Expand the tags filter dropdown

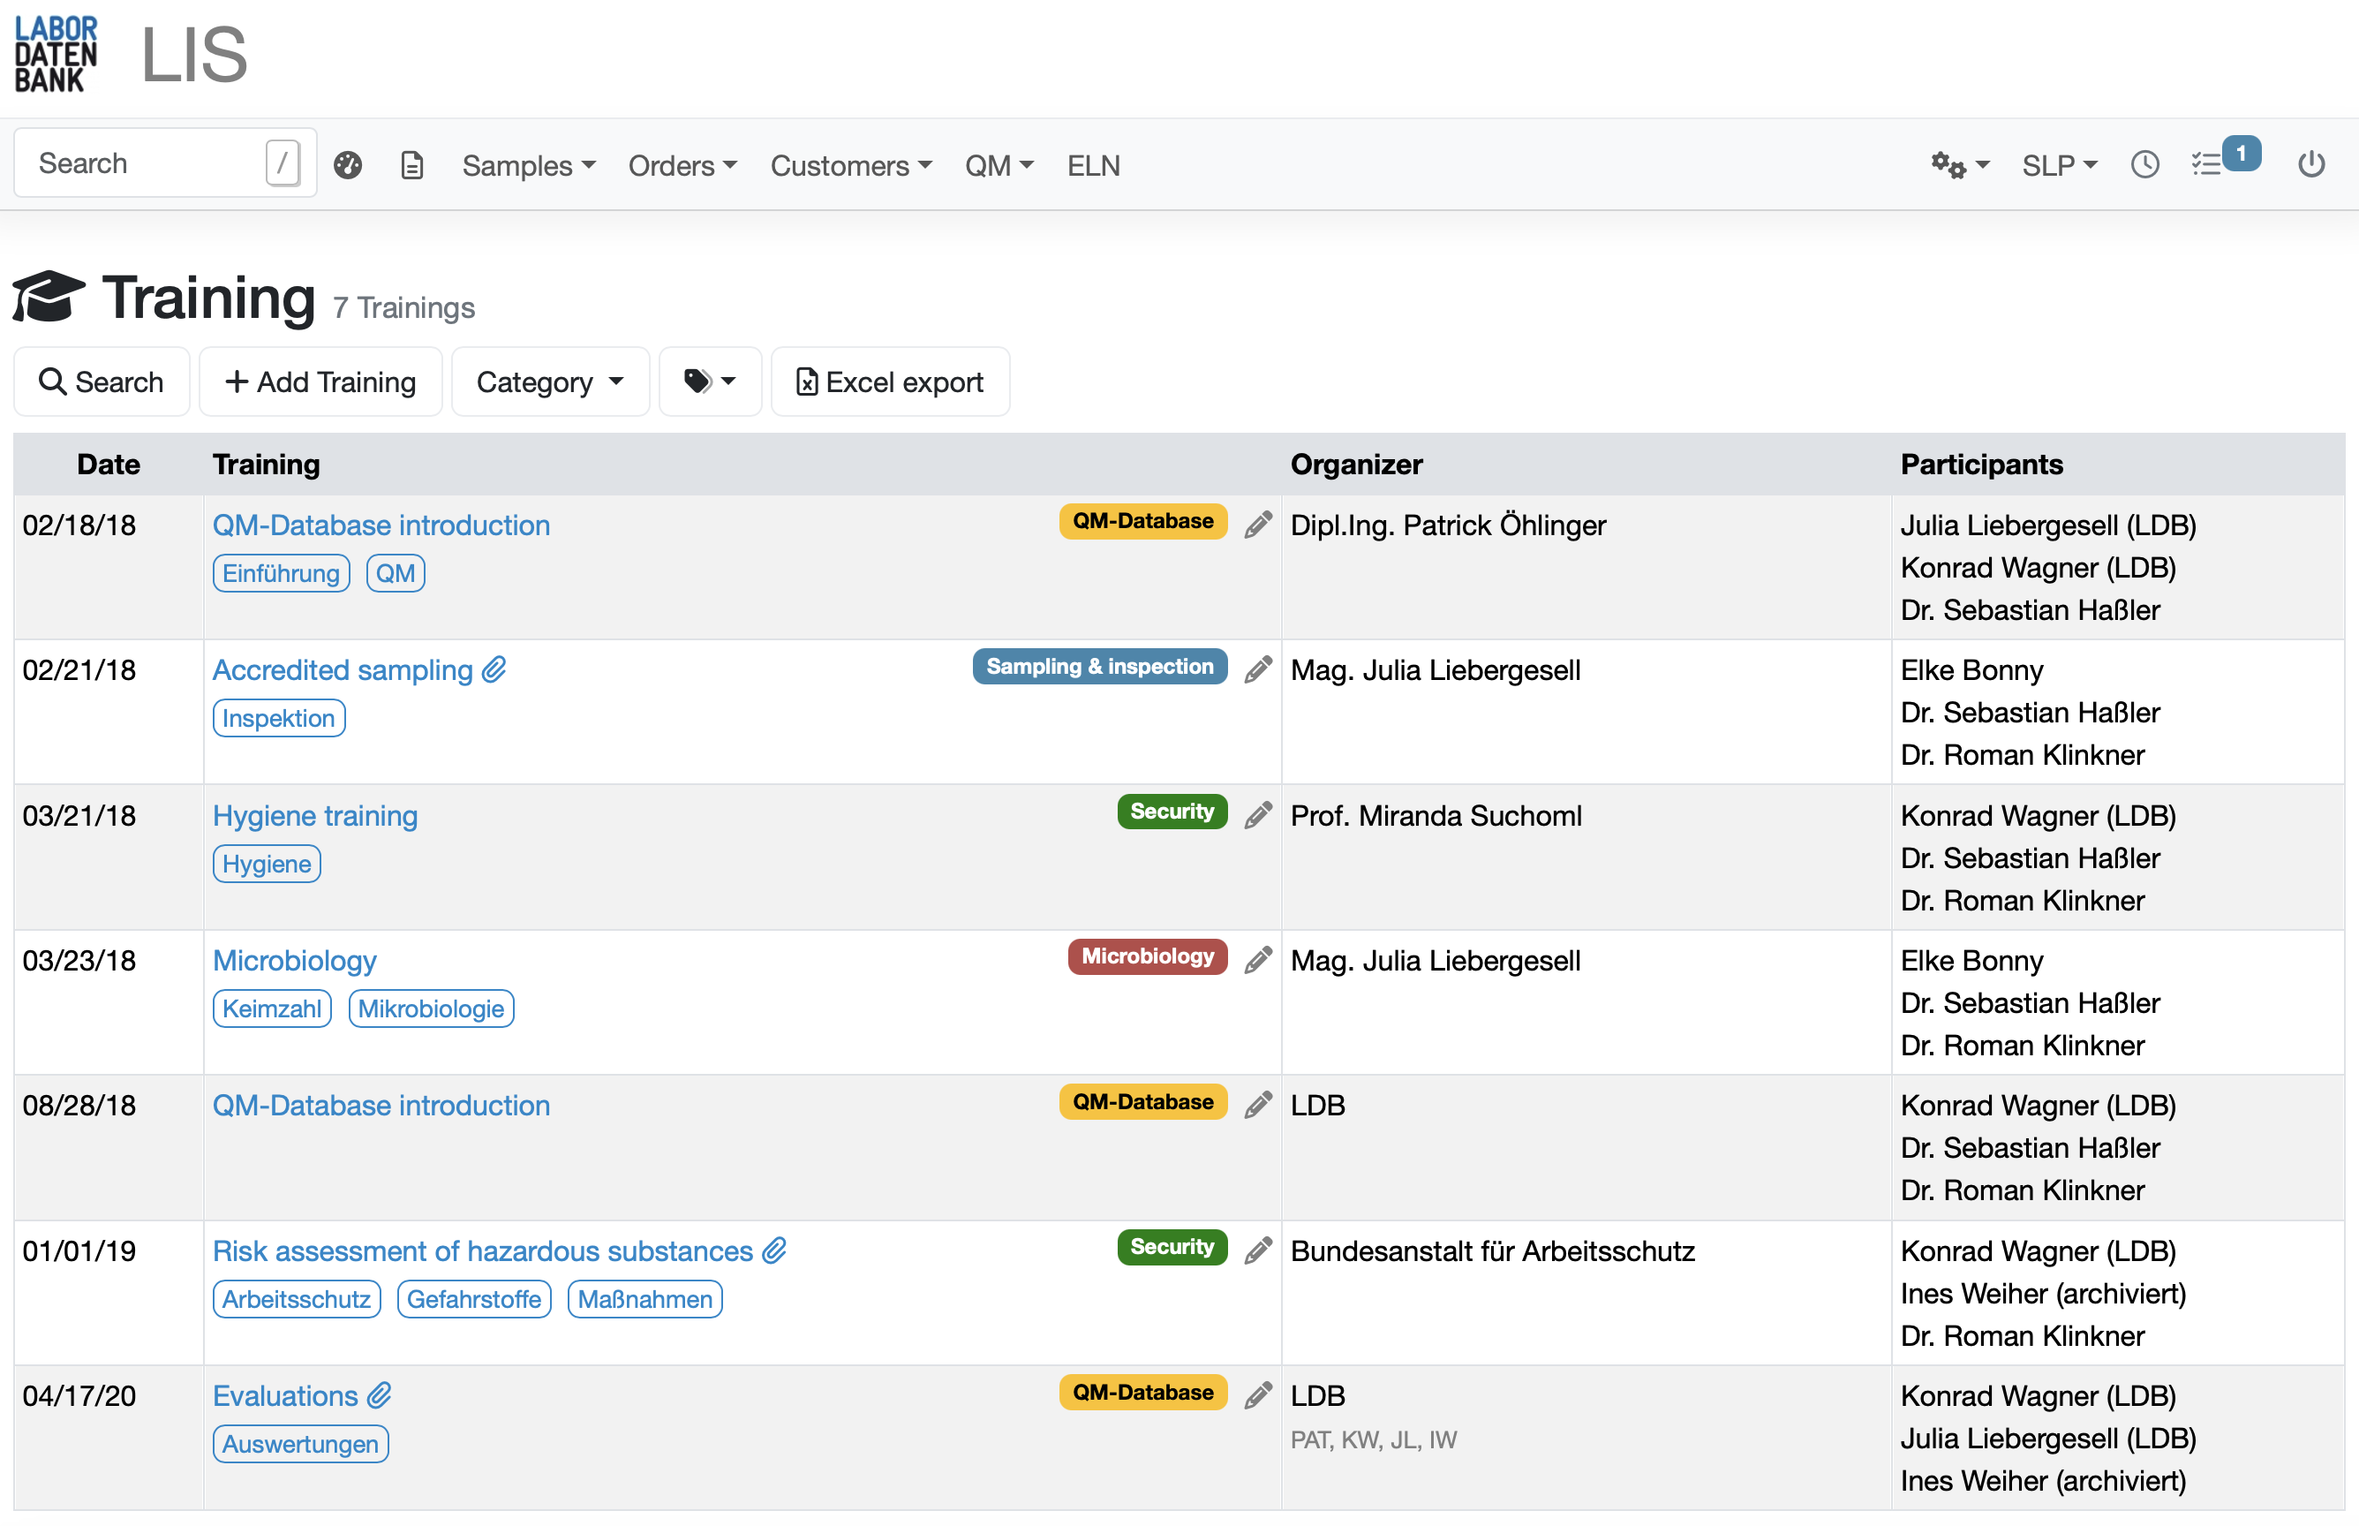pyautogui.click(x=710, y=381)
